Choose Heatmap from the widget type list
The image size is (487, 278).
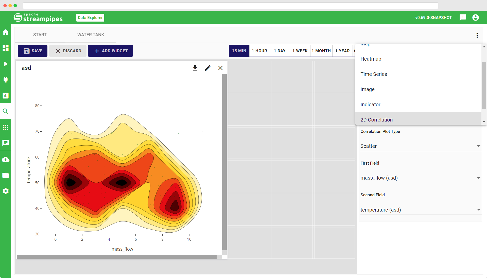(371, 59)
